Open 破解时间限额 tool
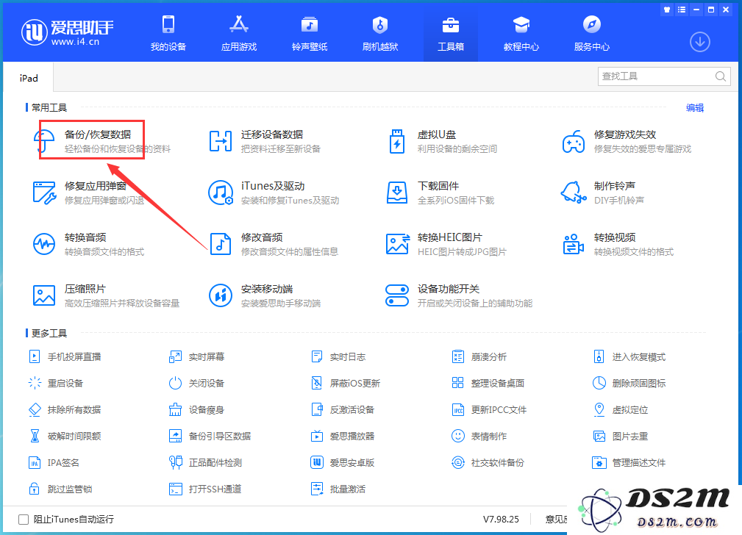Viewport: 742px width, 535px height. point(65,436)
